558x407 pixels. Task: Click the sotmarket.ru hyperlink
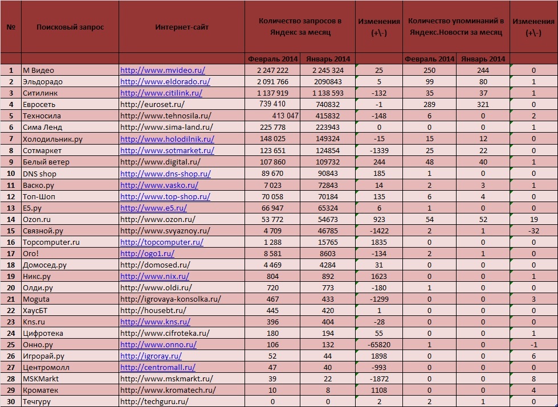[x=167, y=150]
